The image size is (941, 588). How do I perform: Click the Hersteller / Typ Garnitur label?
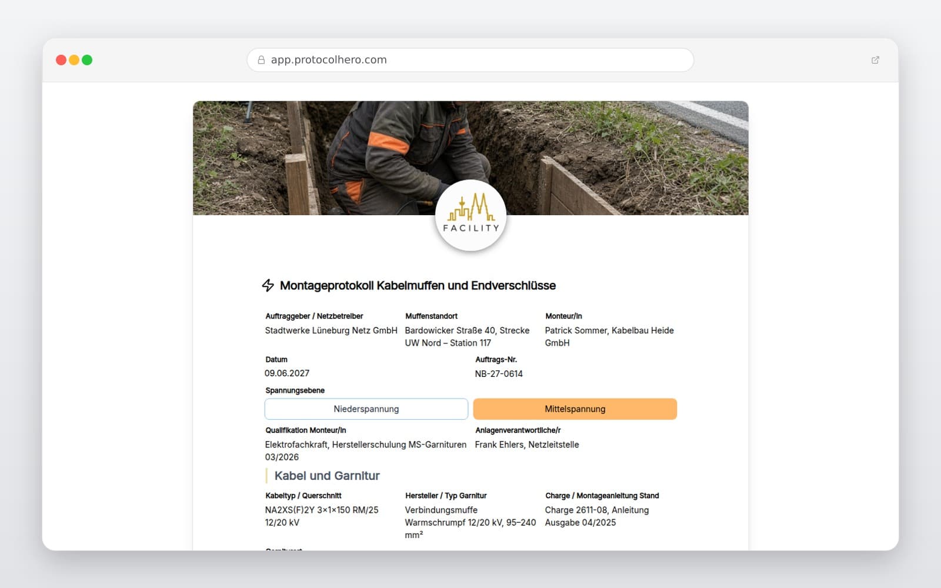(x=446, y=496)
